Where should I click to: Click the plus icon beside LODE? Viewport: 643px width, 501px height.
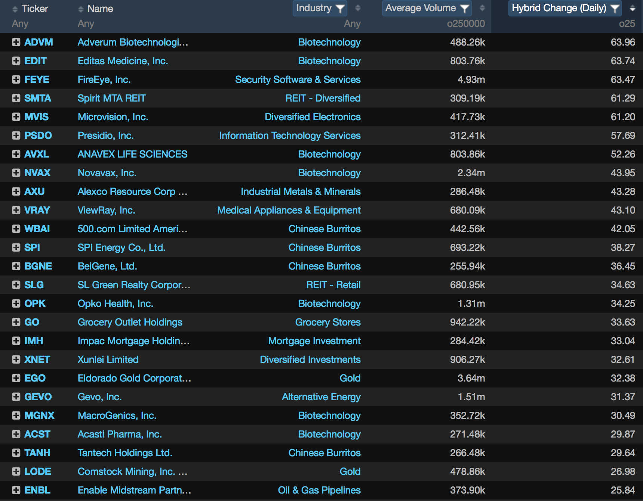click(16, 472)
